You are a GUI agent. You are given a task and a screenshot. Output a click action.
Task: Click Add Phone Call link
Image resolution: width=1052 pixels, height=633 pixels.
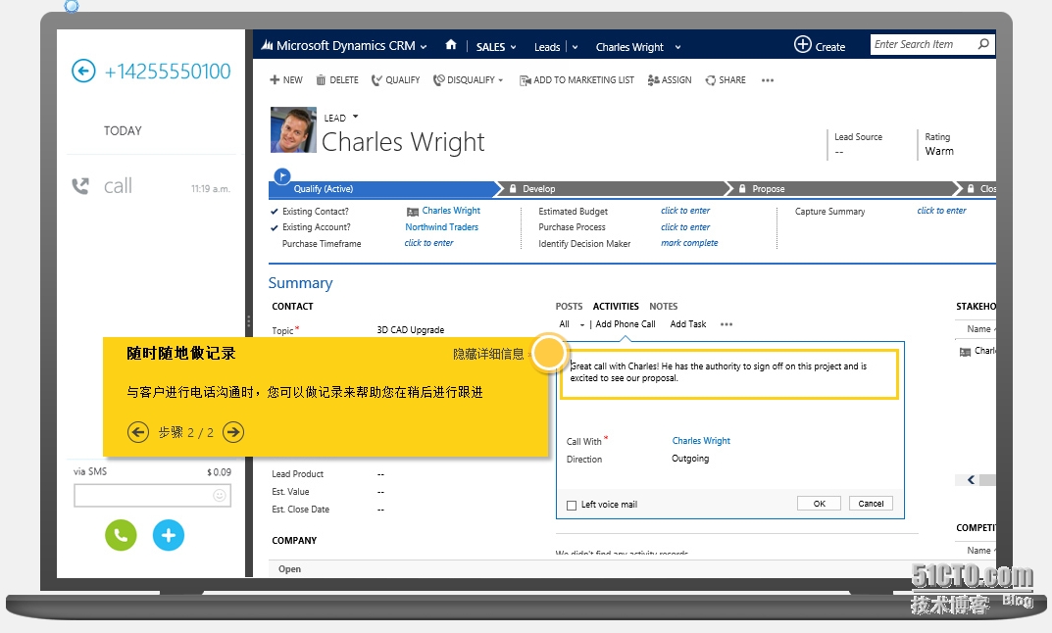click(x=626, y=324)
